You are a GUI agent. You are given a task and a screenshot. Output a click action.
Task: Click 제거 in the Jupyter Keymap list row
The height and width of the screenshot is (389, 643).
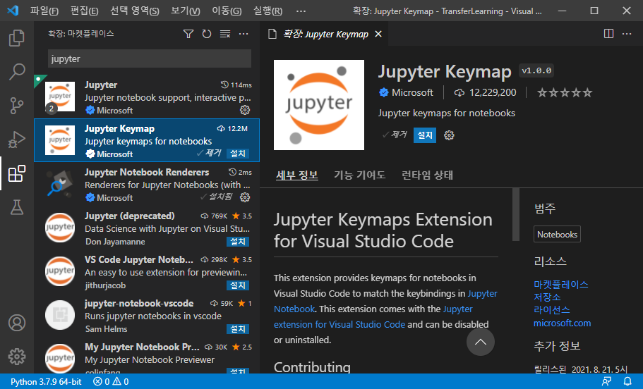(209, 153)
